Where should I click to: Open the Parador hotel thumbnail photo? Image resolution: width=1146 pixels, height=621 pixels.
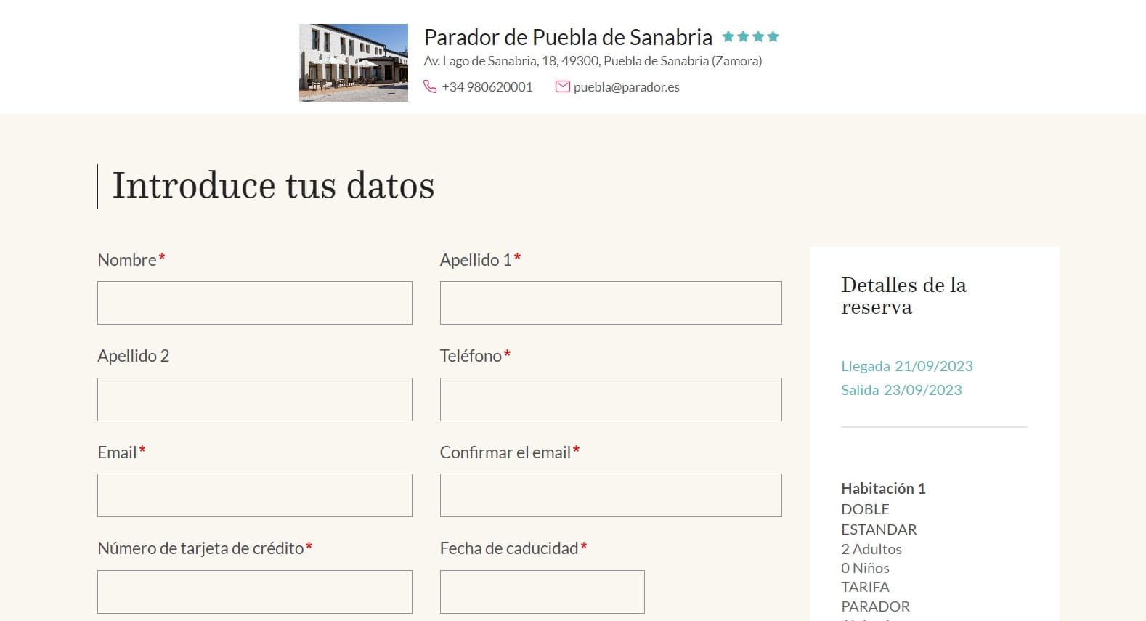point(354,62)
